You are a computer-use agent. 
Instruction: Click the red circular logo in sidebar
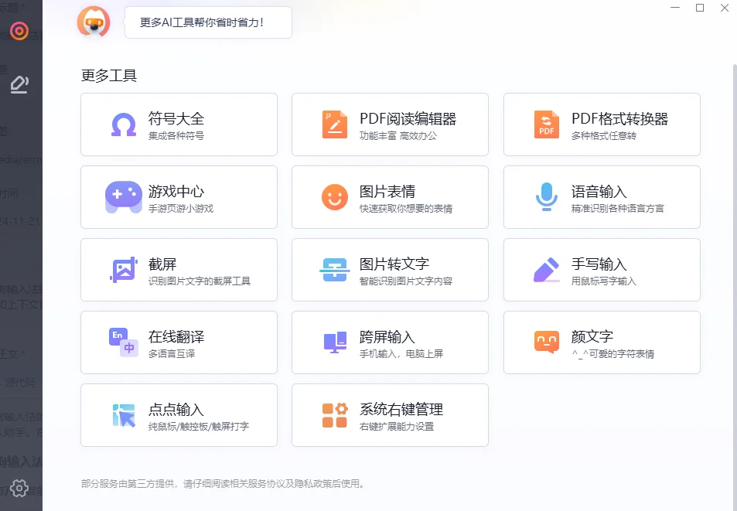(x=19, y=31)
